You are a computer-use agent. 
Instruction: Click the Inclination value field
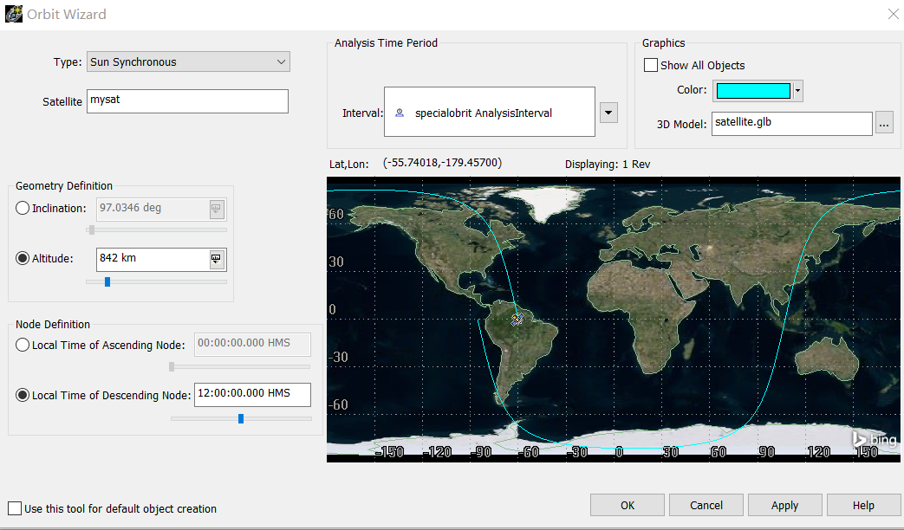[153, 209]
